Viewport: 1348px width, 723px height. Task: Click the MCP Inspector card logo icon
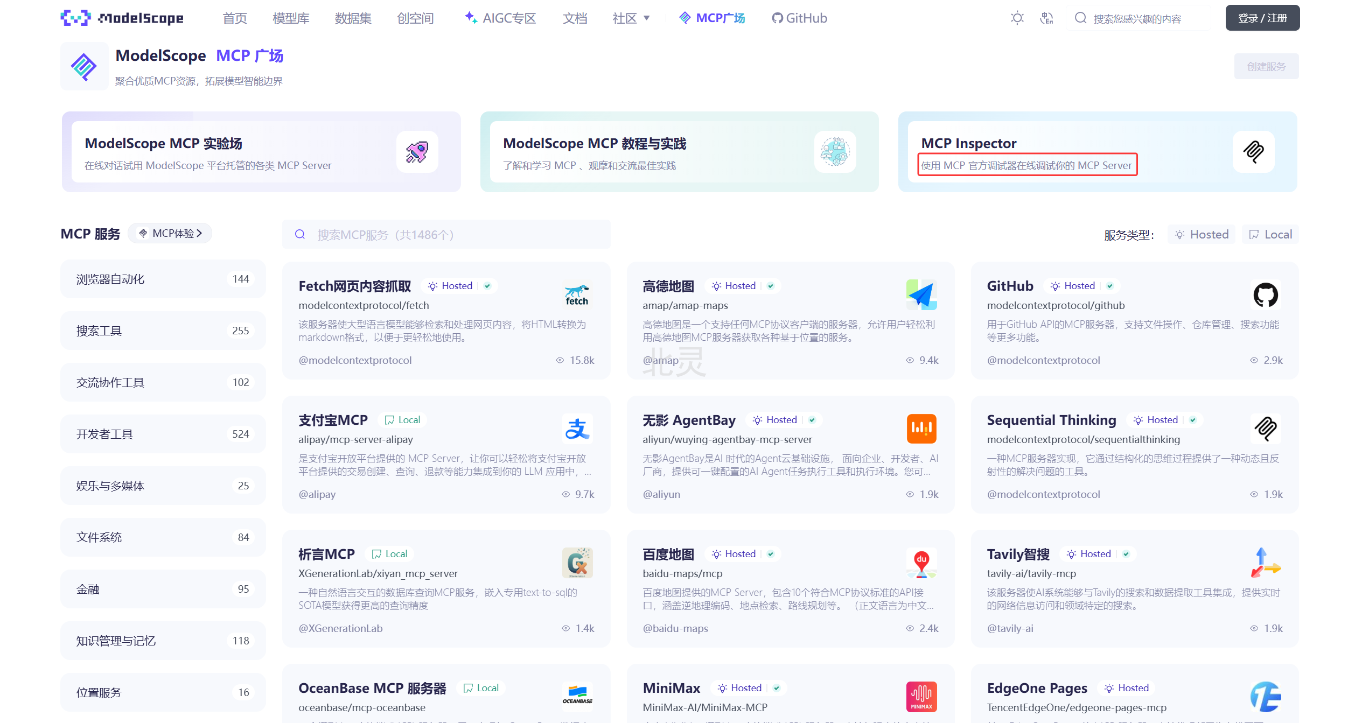tap(1253, 152)
